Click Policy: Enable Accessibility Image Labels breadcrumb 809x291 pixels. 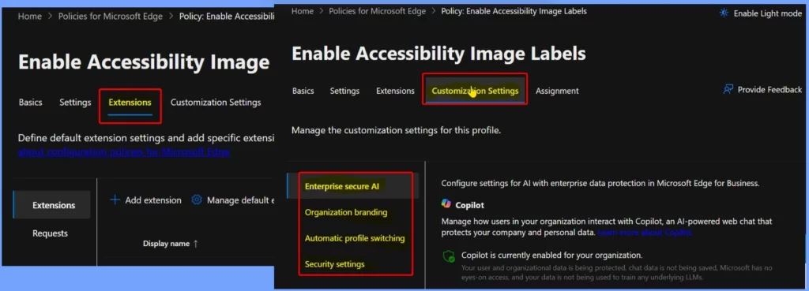coord(514,11)
